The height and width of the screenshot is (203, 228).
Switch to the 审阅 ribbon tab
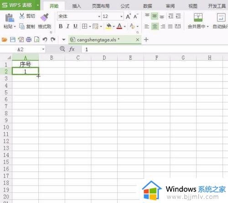point(170,6)
